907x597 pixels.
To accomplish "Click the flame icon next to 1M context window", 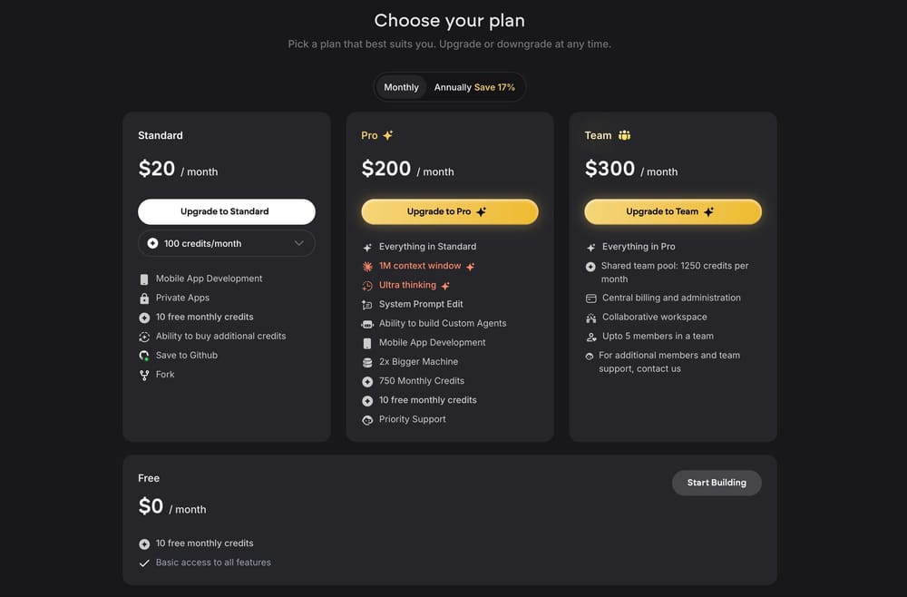I will pyautogui.click(x=367, y=266).
